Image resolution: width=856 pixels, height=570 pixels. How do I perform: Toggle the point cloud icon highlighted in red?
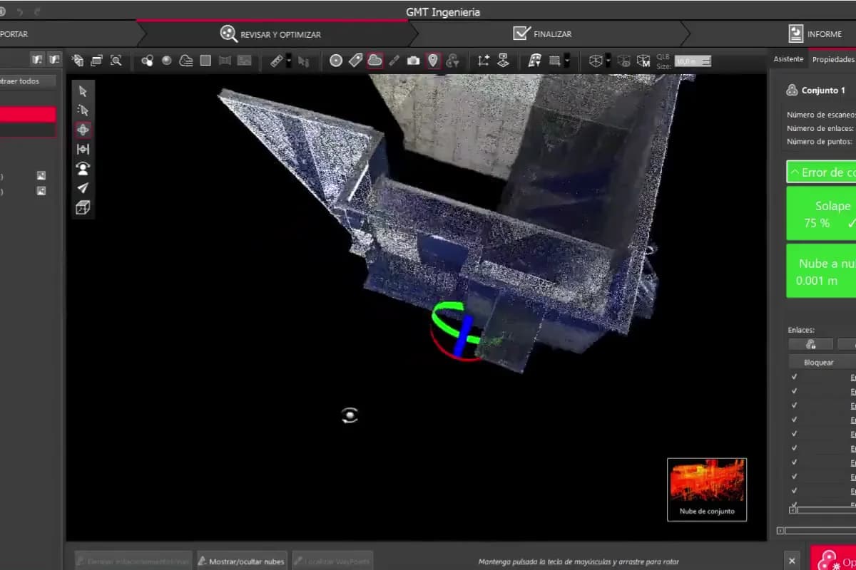374,61
